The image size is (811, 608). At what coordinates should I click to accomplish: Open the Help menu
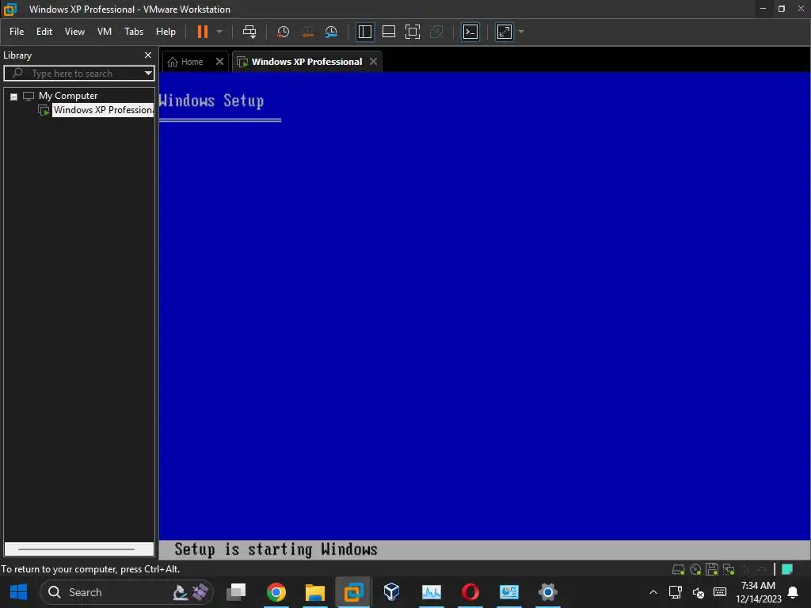(166, 32)
